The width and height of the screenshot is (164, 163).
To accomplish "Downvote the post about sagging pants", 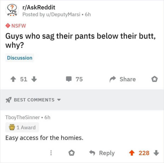I will pyautogui.click(x=34, y=79).
